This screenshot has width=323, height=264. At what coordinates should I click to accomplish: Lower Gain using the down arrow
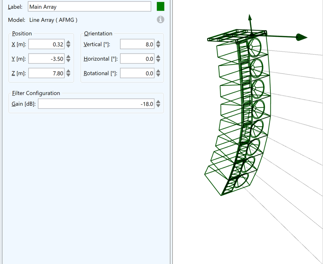click(158, 106)
